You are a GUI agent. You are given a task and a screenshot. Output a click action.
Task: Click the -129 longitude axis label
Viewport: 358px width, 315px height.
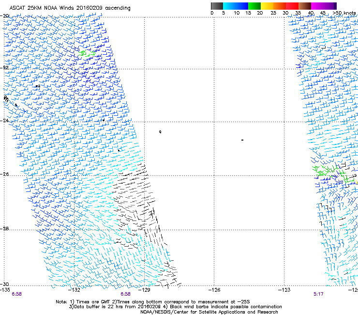(144, 290)
